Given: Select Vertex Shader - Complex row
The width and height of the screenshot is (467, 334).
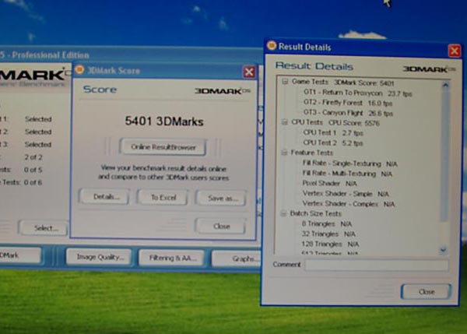Looking at the screenshot, I should (348, 204).
